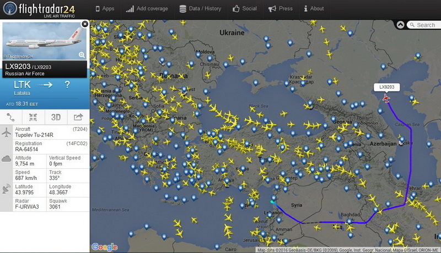
Task: Click the latitude value 43.9795
Action: (x=24, y=192)
